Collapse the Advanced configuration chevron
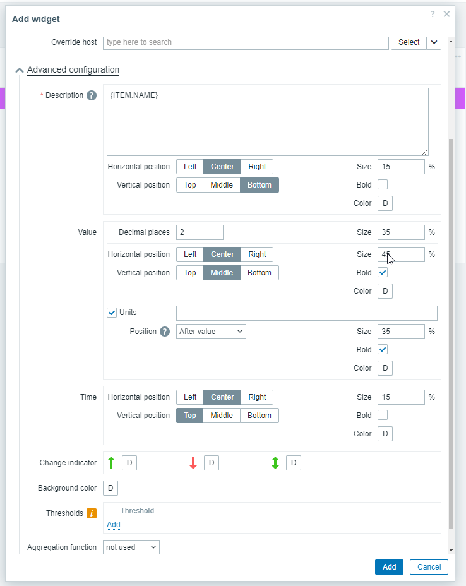The width and height of the screenshot is (466, 586). [20, 70]
